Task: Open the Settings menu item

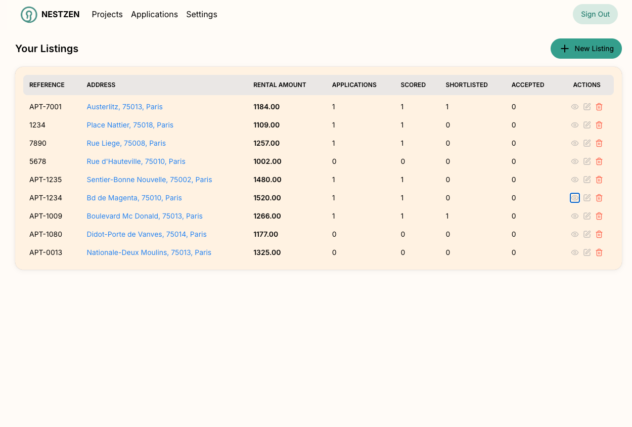Action: point(201,14)
